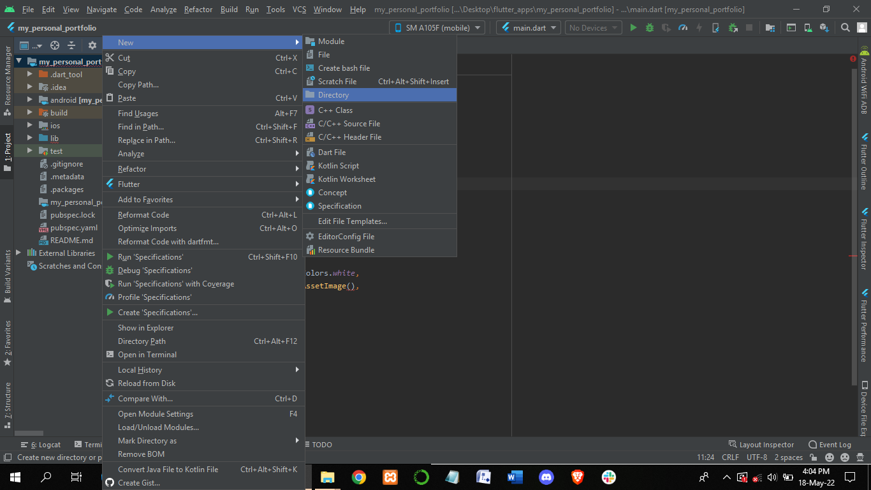Select Directory in the New submenu
Screen dimensions: 871x490
(380, 95)
